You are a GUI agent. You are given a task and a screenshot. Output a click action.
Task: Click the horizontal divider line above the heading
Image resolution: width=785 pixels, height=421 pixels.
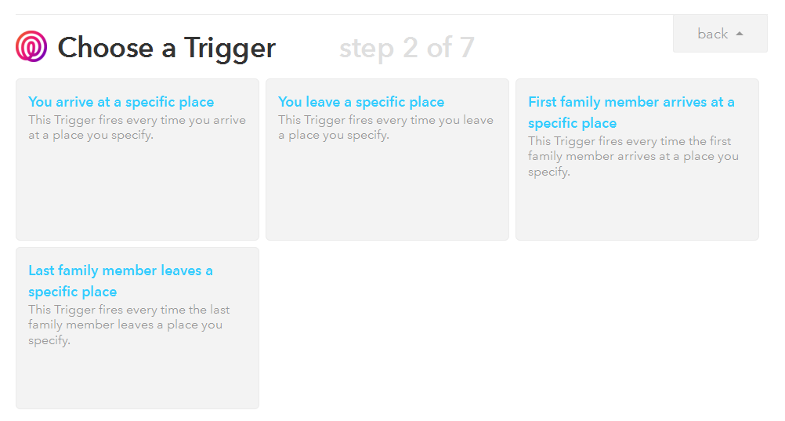337,14
